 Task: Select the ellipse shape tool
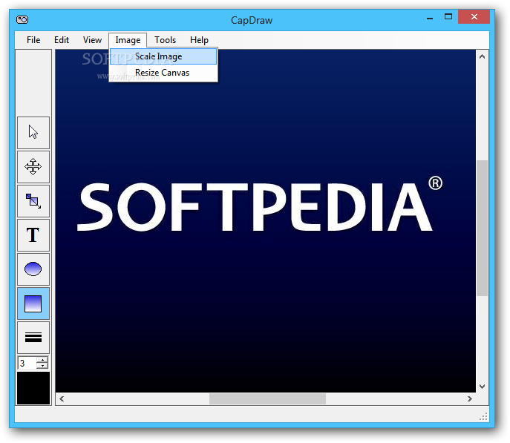pos(33,269)
